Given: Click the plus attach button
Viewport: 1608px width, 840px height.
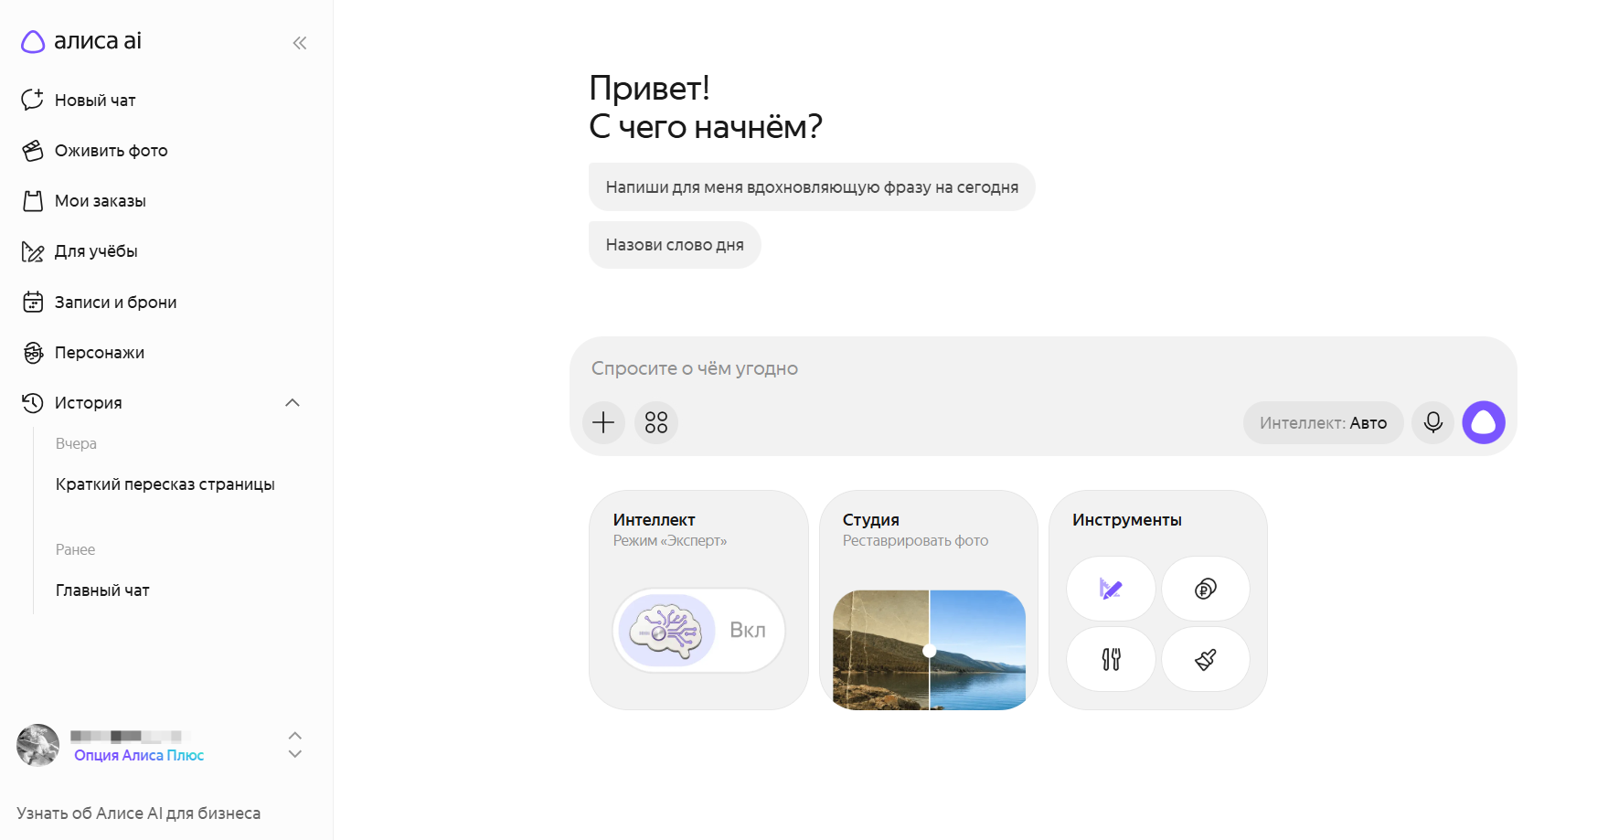Looking at the screenshot, I should 603,422.
